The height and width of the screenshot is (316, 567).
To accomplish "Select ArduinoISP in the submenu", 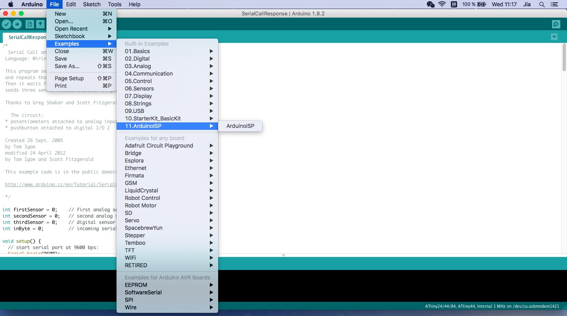I will [240, 126].
